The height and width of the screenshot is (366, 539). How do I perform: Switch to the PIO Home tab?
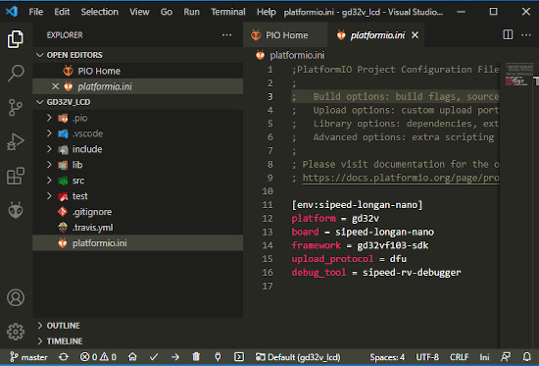(284, 34)
